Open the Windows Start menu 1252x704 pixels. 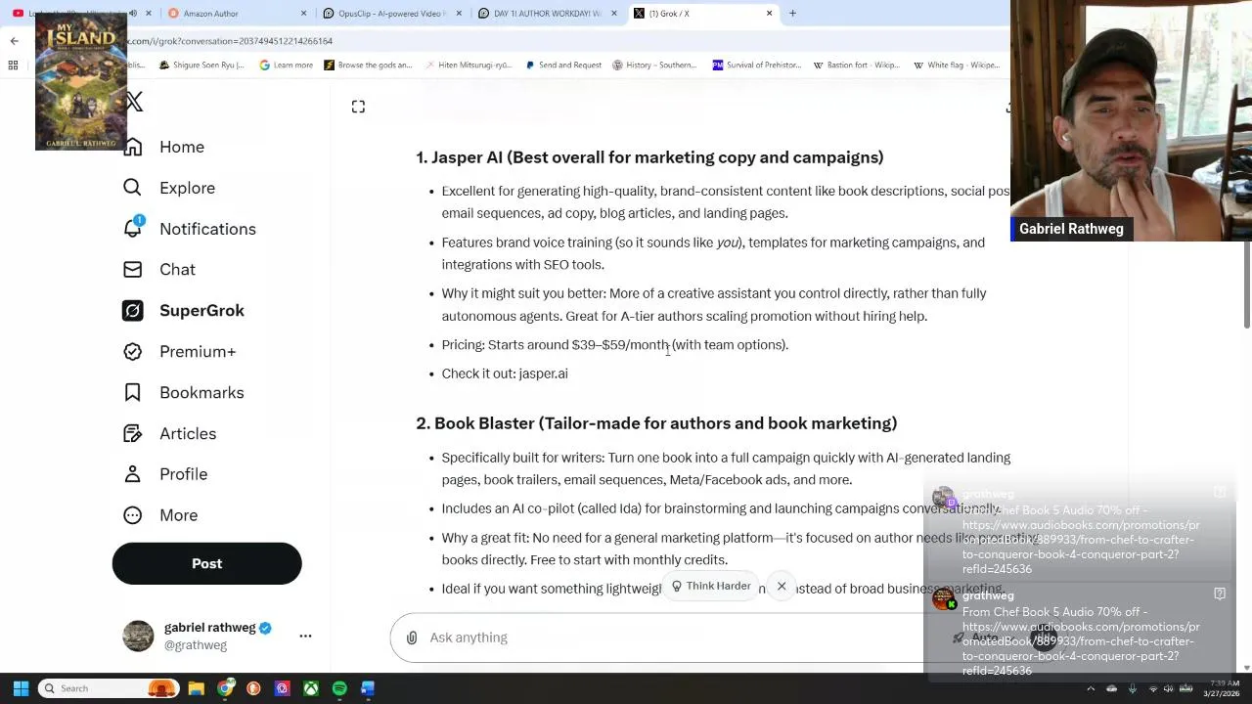pyautogui.click(x=21, y=688)
